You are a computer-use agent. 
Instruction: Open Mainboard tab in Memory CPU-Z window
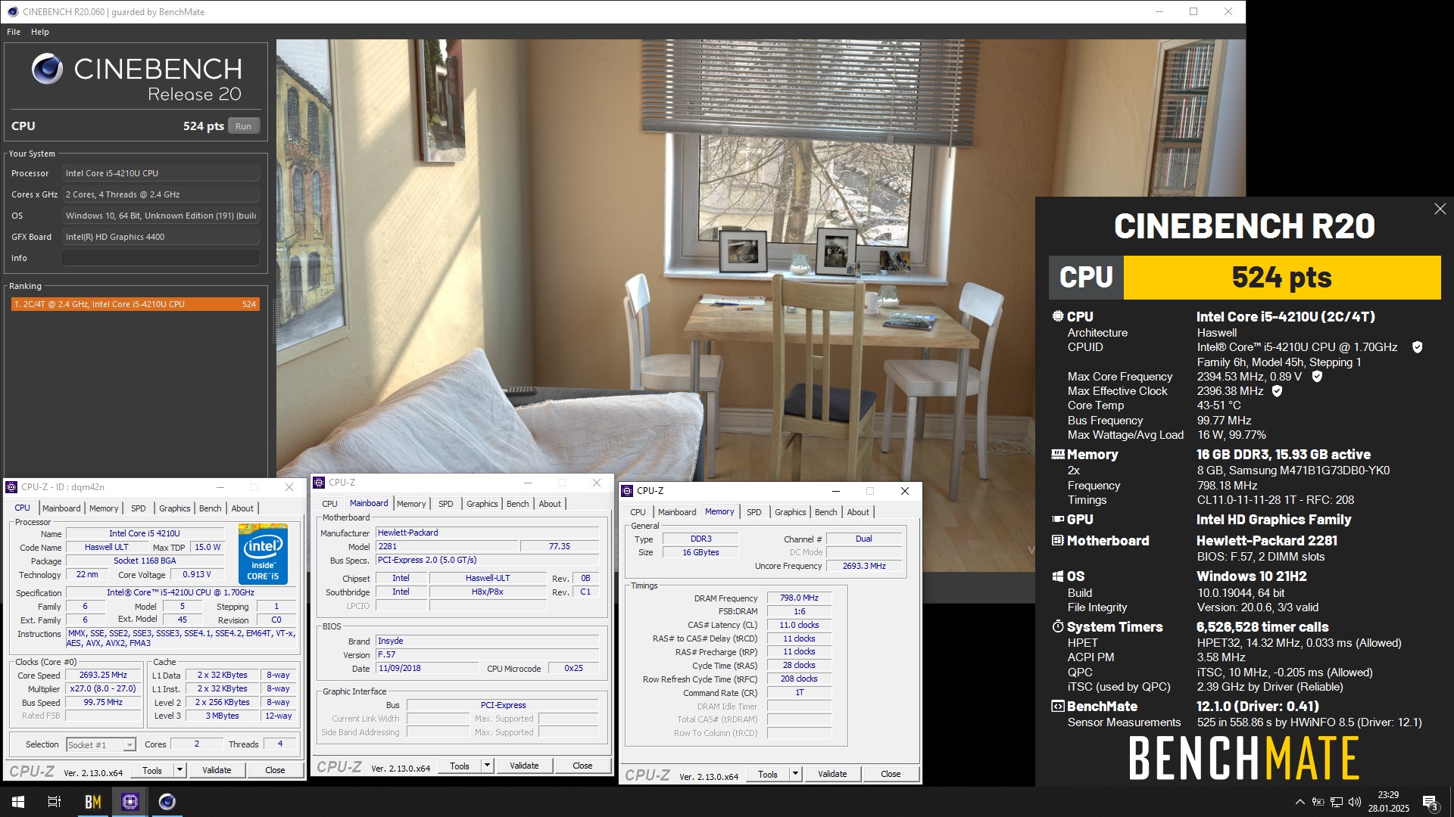pos(677,512)
